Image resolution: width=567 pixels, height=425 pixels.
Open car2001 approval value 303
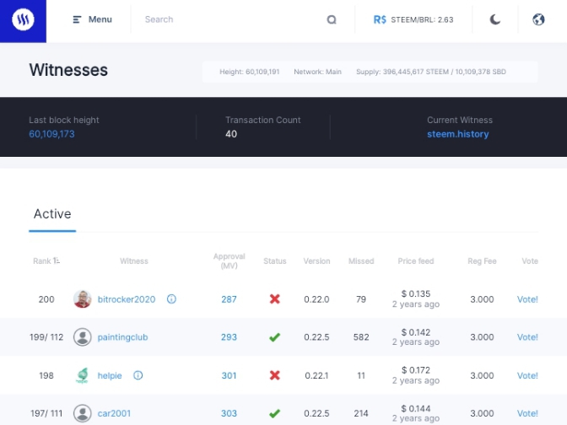pos(229,413)
